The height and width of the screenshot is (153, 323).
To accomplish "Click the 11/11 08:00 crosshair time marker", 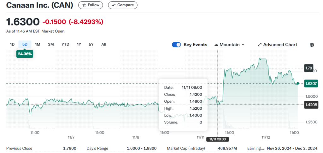I will (x=218, y=139).
